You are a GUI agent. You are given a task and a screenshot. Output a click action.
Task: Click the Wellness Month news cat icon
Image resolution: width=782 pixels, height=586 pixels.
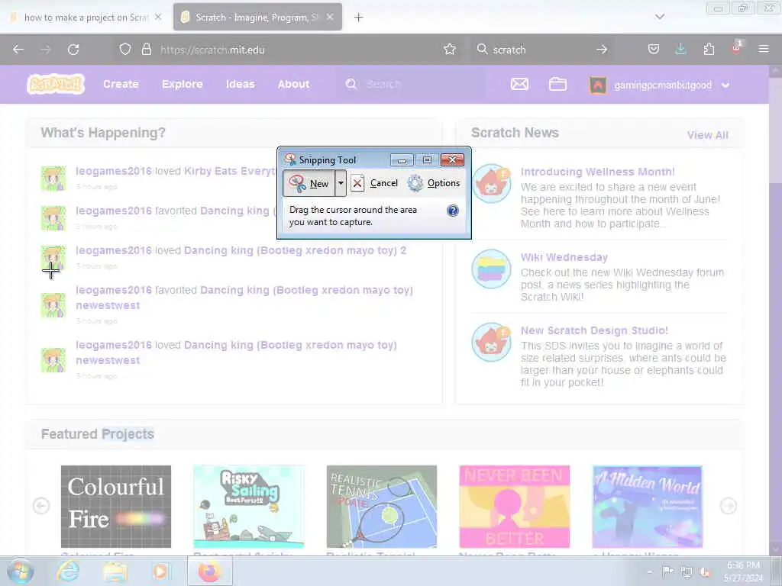tap(491, 183)
